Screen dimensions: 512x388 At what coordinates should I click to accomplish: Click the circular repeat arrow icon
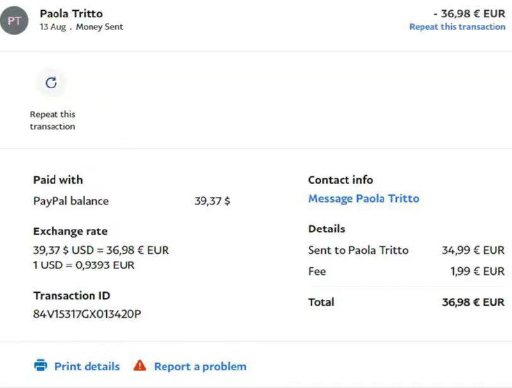click(51, 82)
